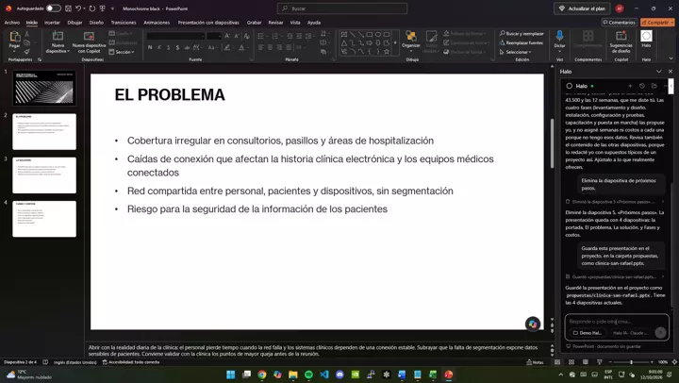Toggle bold N formatting
This screenshot has width=679, height=383.
150,47
